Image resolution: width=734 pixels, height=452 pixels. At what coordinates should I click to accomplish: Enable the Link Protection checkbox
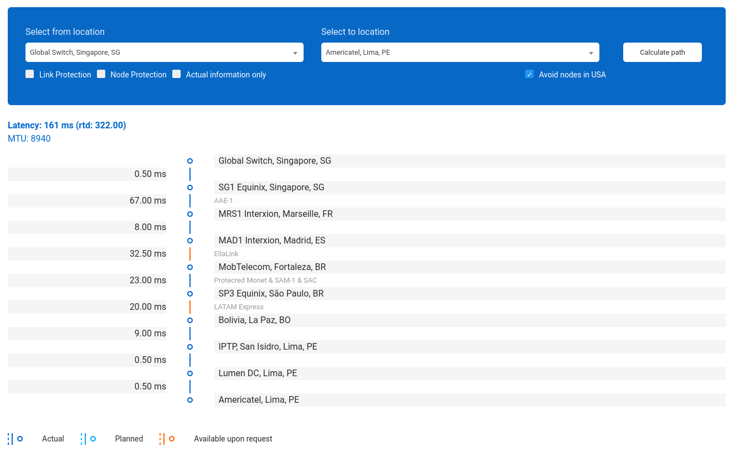(30, 74)
